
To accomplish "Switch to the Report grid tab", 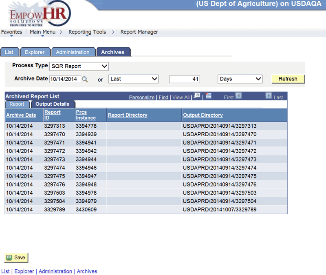I will pos(17,104).
